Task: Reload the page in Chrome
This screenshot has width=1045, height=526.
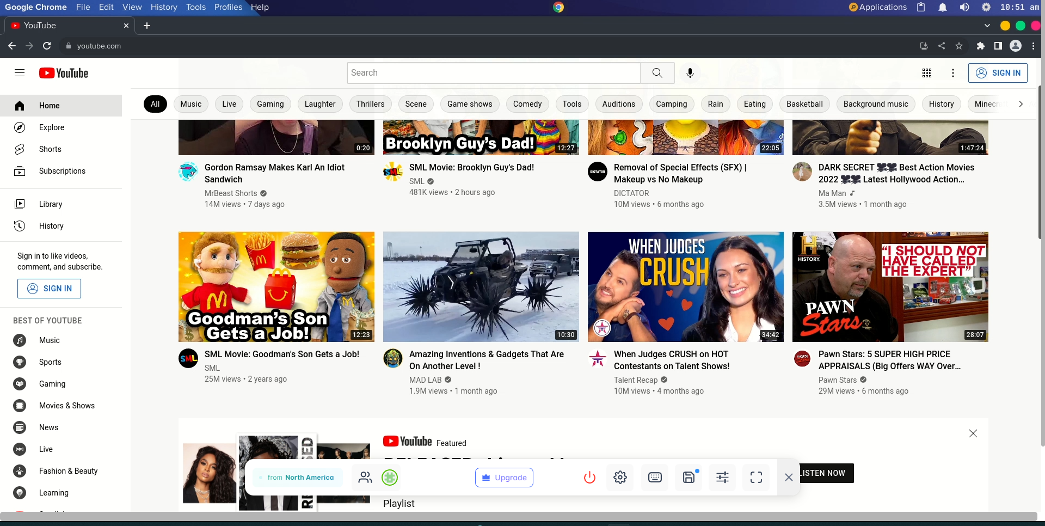Action: click(47, 46)
